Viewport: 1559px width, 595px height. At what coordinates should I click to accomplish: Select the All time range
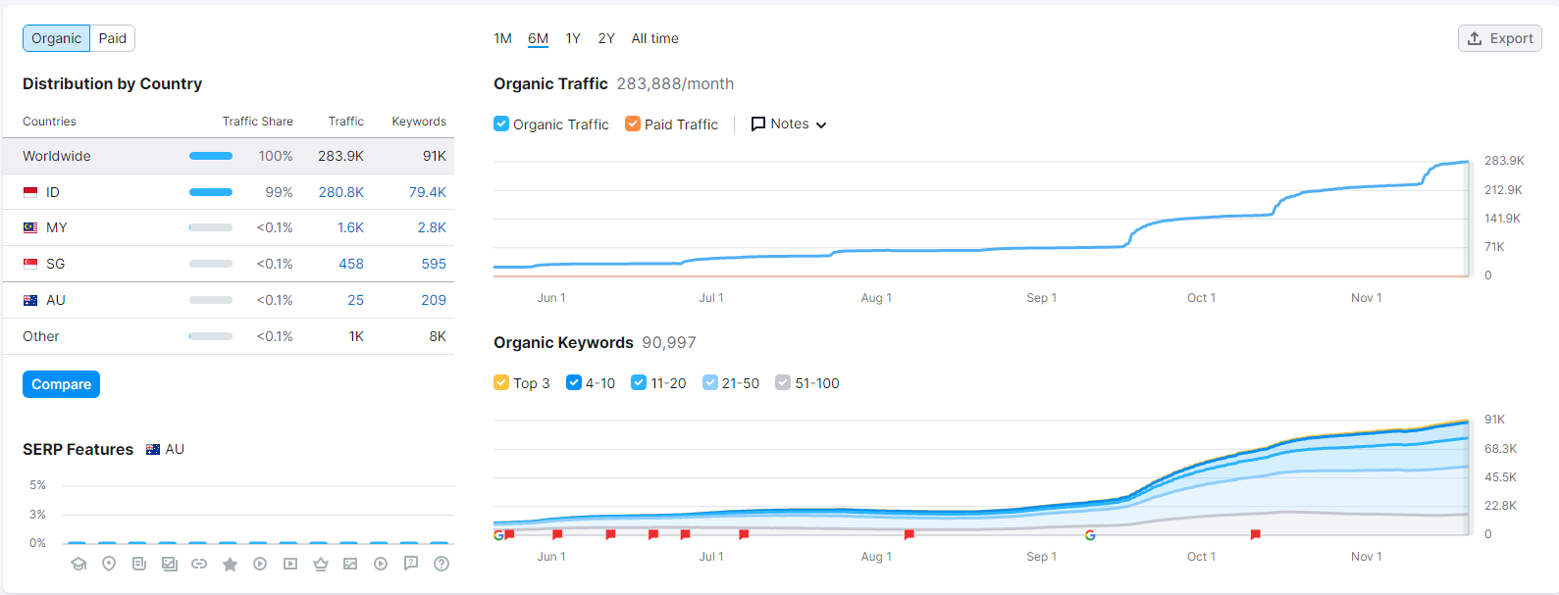coord(654,38)
